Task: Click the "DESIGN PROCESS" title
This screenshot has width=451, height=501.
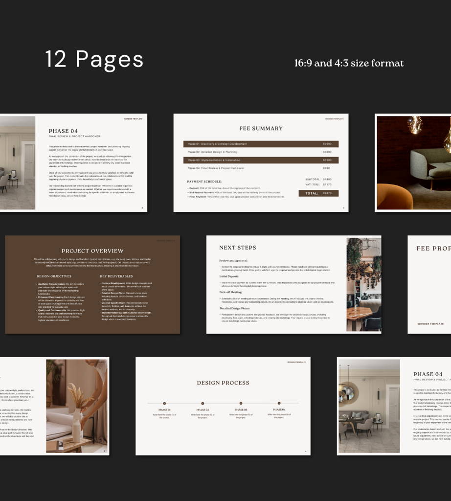Action: 223,383
